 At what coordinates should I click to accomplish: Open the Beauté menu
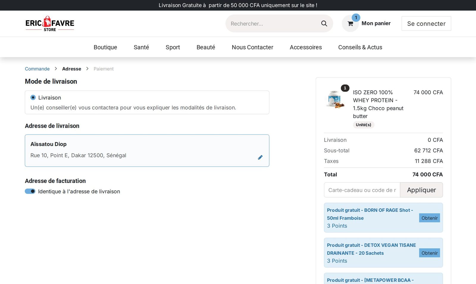[206, 47]
